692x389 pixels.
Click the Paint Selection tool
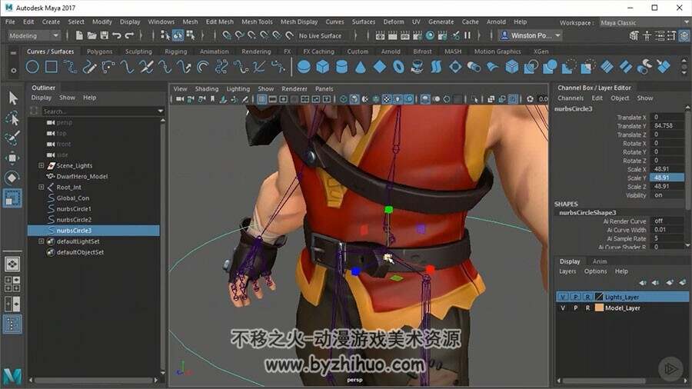(12, 138)
